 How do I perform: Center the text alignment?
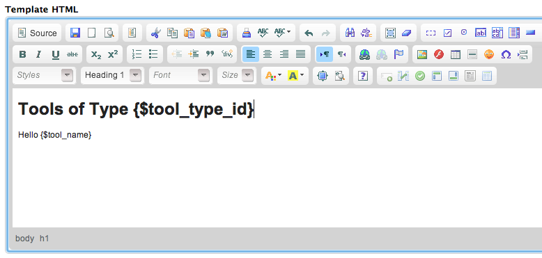268,54
